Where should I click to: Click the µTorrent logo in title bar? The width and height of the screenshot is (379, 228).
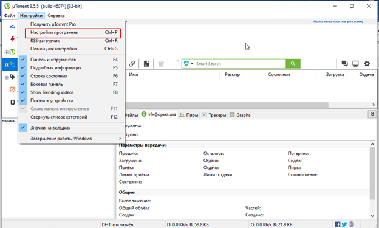7,6
